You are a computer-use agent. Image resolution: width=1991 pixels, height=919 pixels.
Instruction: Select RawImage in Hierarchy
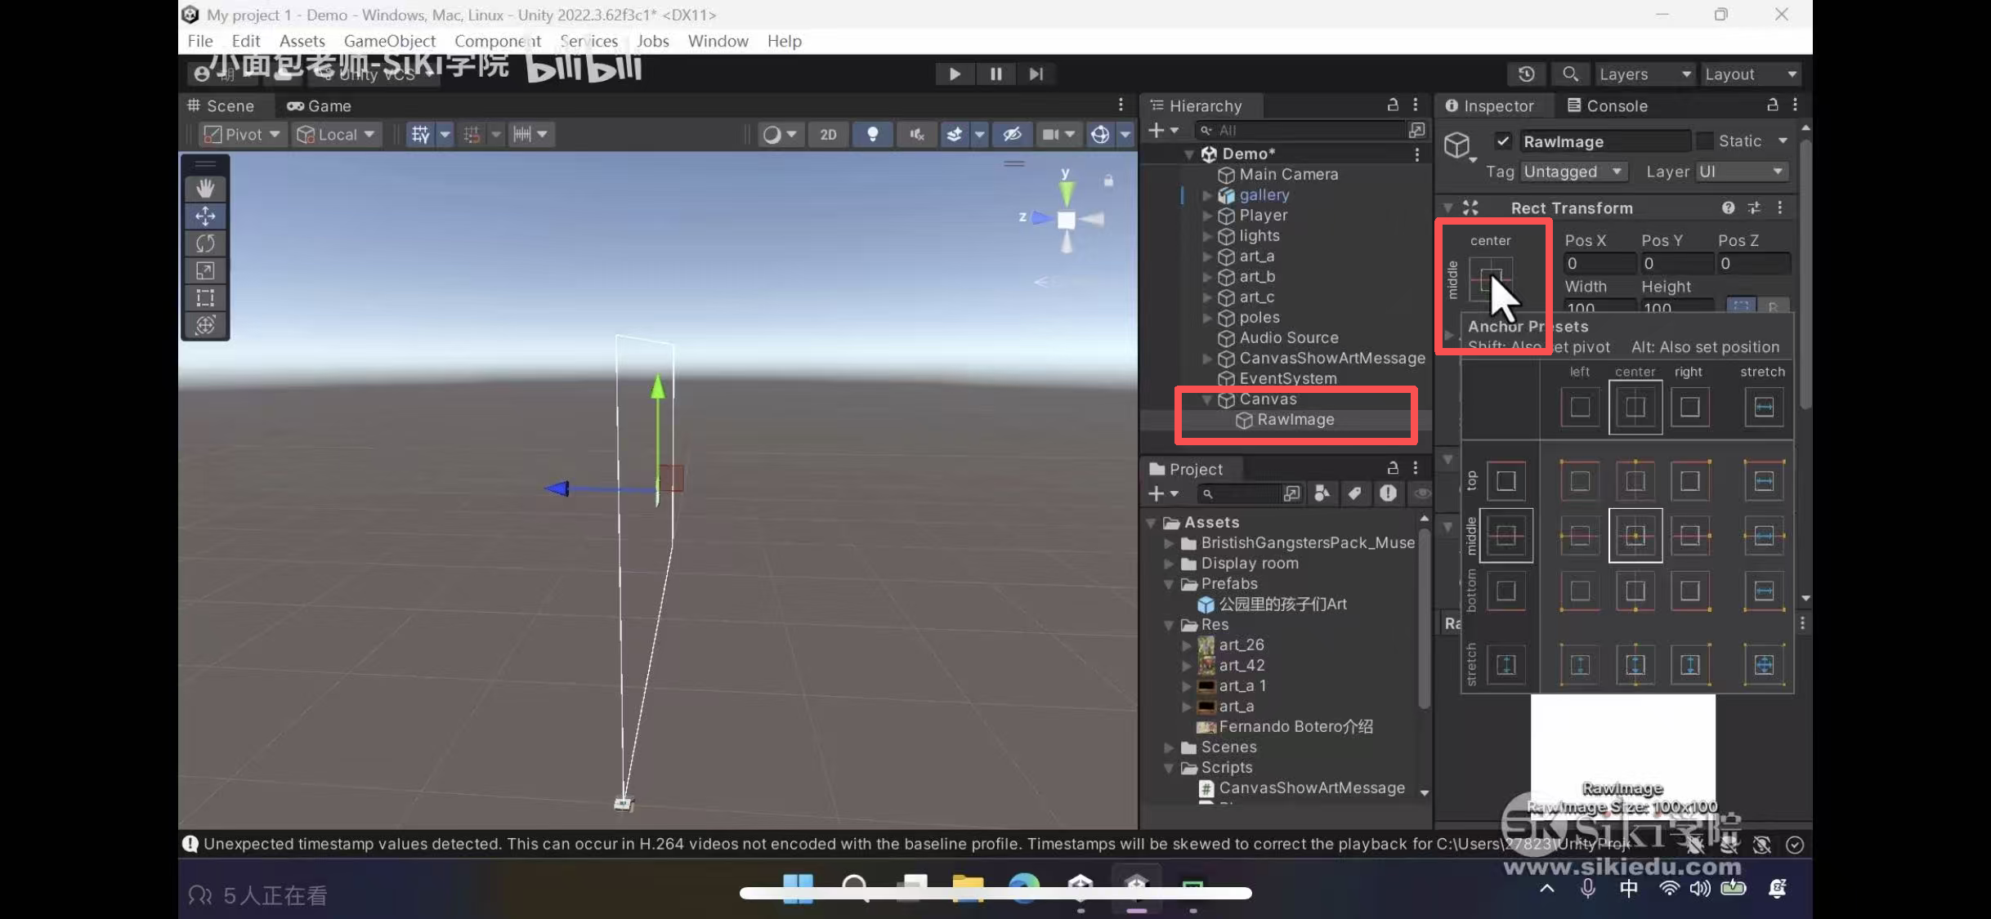pos(1295,419)
